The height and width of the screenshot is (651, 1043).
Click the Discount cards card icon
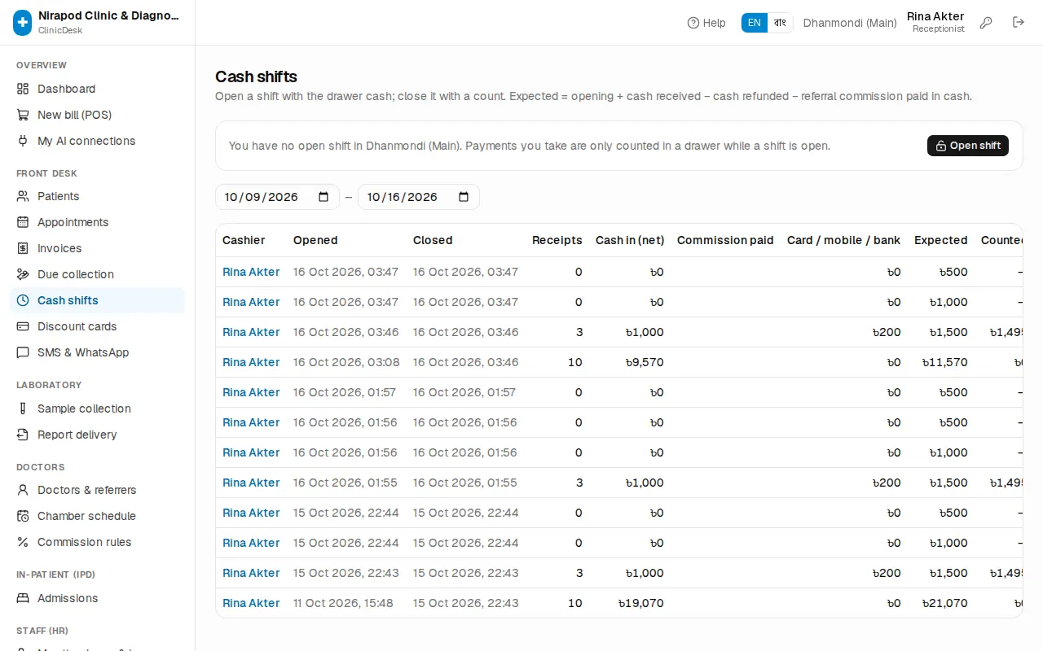23,326
